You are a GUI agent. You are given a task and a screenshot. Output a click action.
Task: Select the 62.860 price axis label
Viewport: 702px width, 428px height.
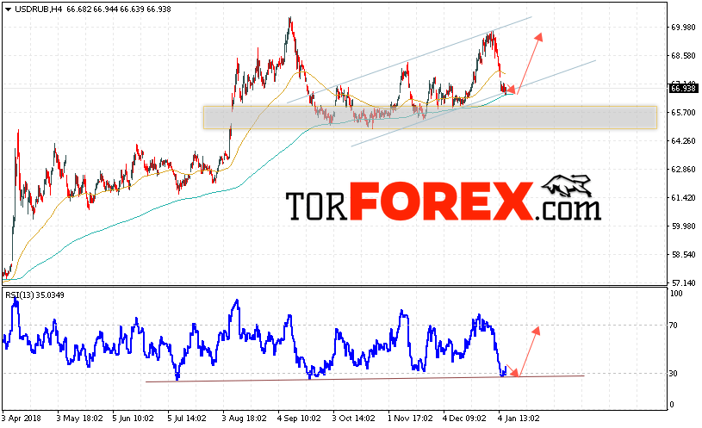(x=683, y=170)
